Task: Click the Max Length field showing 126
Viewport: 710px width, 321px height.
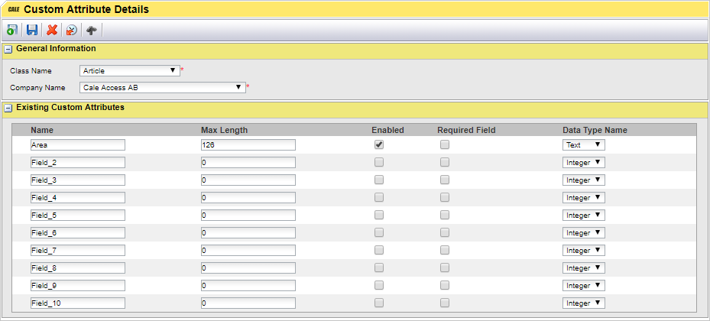Action: click(x=248, y=145)
